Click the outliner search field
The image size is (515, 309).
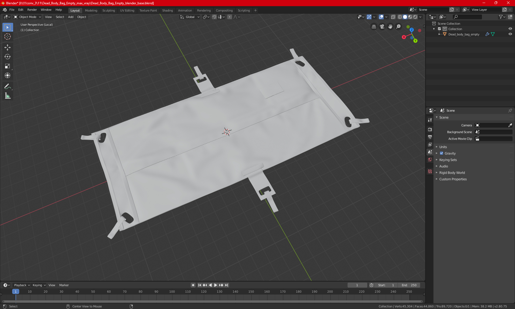coord(467,17)
